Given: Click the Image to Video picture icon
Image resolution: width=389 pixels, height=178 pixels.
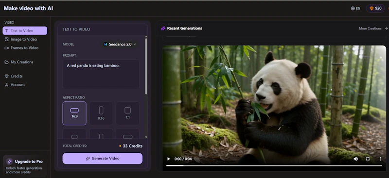Looking at the screenshot, I should (x=6, y=39).
